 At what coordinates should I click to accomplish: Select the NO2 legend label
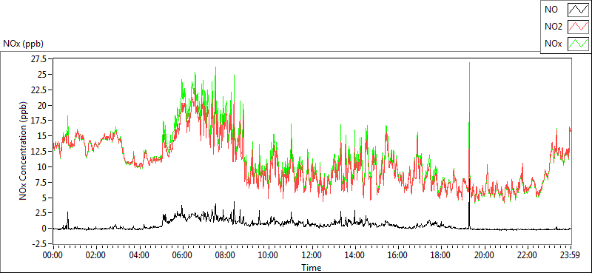[x=554, y=27]
